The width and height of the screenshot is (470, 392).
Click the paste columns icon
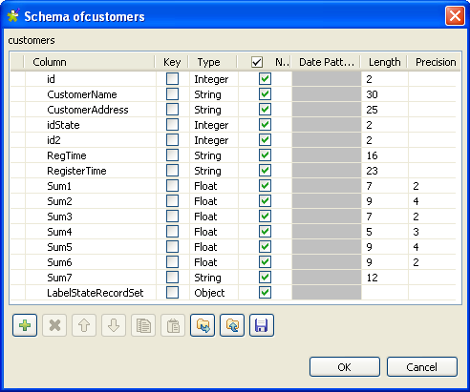click(173, 325)
